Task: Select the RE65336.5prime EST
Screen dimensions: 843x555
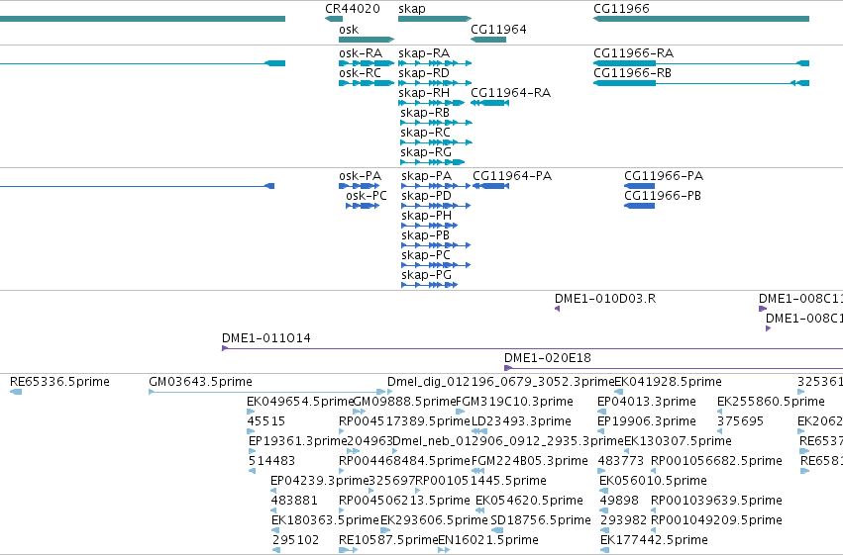Action: pyautogui.click(x=16, y=392)
